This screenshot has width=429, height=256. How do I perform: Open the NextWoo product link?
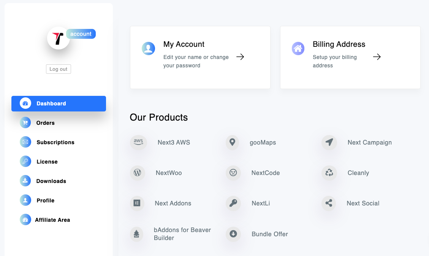pyautogui.click(x=169, y=173)
